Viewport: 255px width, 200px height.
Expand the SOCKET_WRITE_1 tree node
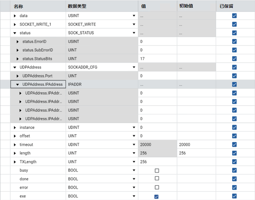pos(15,24)
